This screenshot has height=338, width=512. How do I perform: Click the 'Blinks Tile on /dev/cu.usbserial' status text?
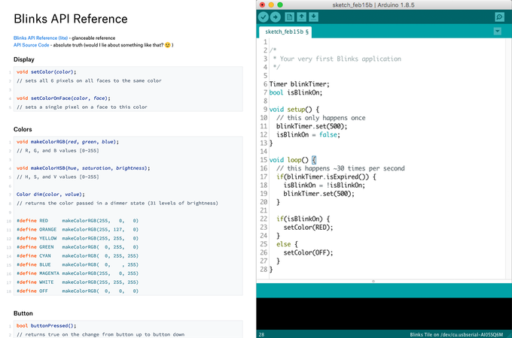456,334
